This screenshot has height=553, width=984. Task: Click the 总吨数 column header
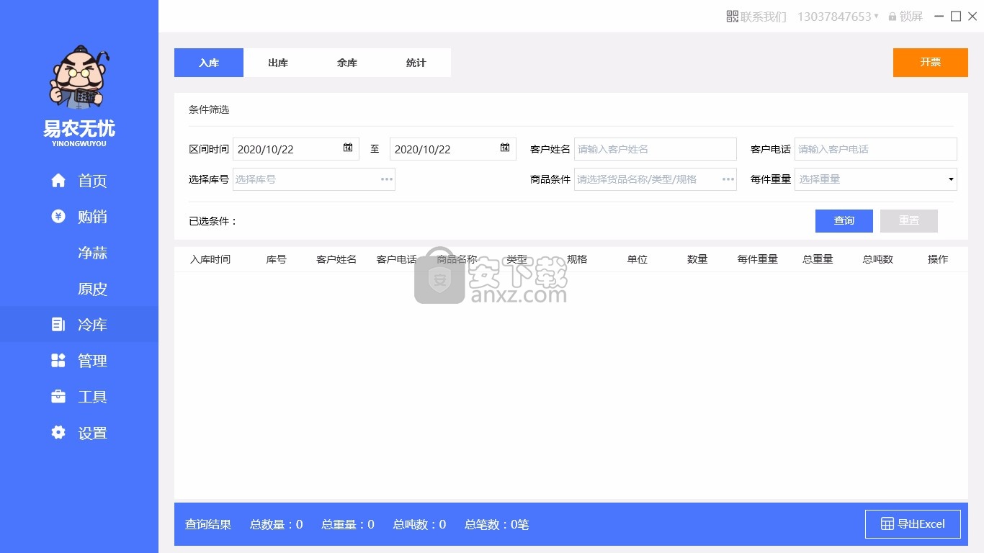click(x=878, y=259)
